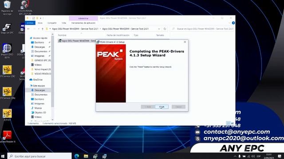Open the Adobe Reader X desktop shortcut
This screenshot has width=284, height=159.
pyautogui.click(x=8, y=137)
